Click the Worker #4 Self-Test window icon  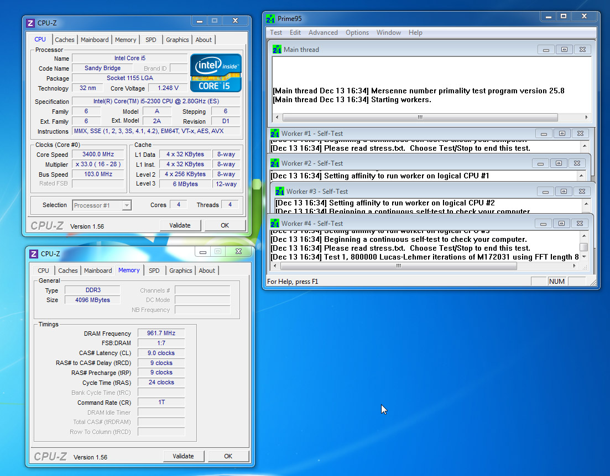tap(275, 224)
